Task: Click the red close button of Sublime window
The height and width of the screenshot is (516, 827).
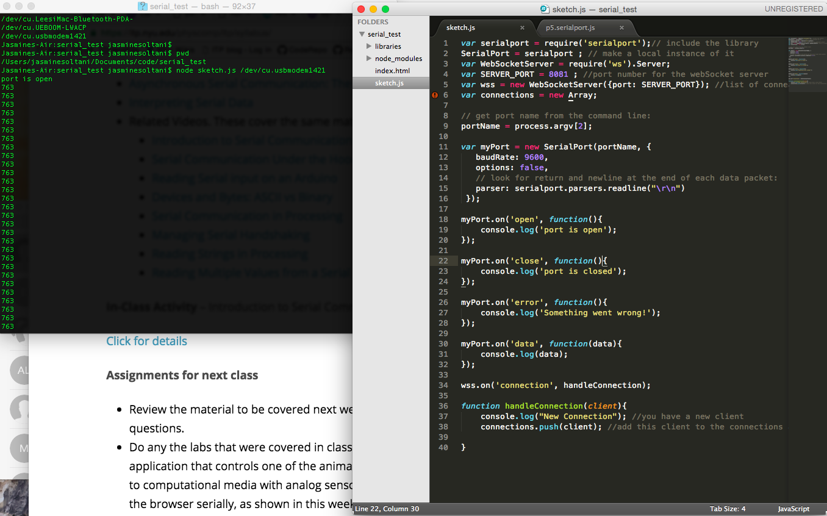Action: [x=360, y=9]
